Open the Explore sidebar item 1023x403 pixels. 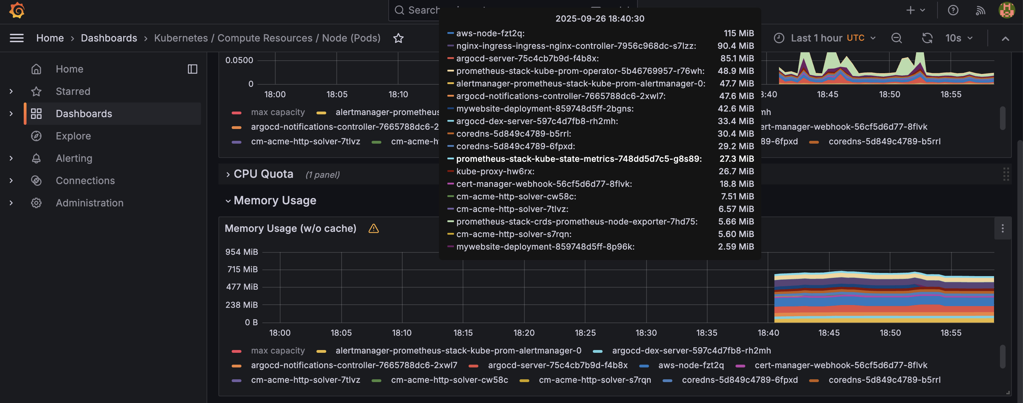click(73, 136)
